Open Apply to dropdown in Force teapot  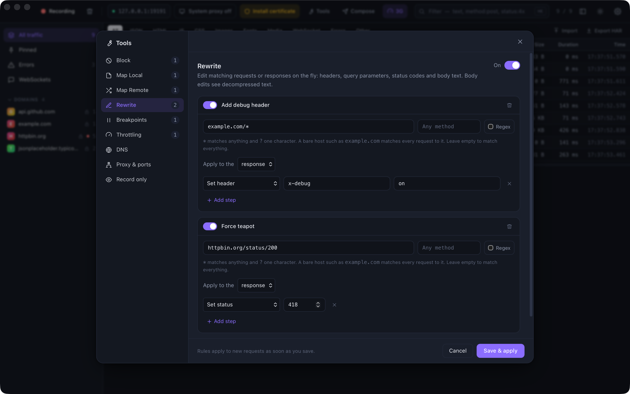coord(256,285)
